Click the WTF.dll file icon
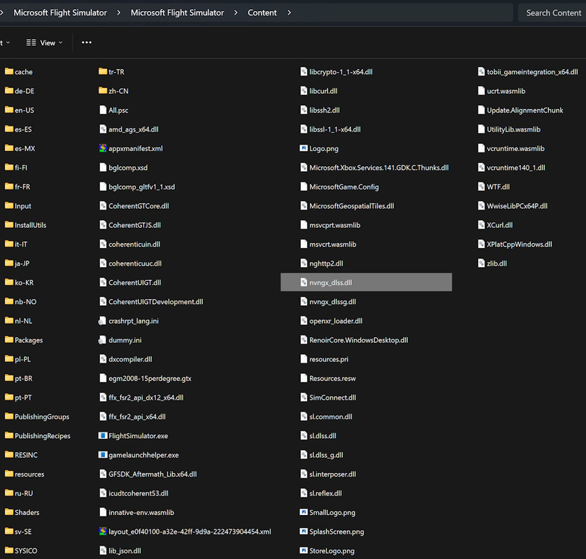Viewport: 586px width, 559px height. click(481, 187)
